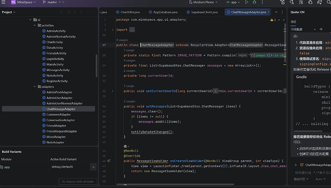Collapse all nodes in the Project panel

click(x=81, y=12)
